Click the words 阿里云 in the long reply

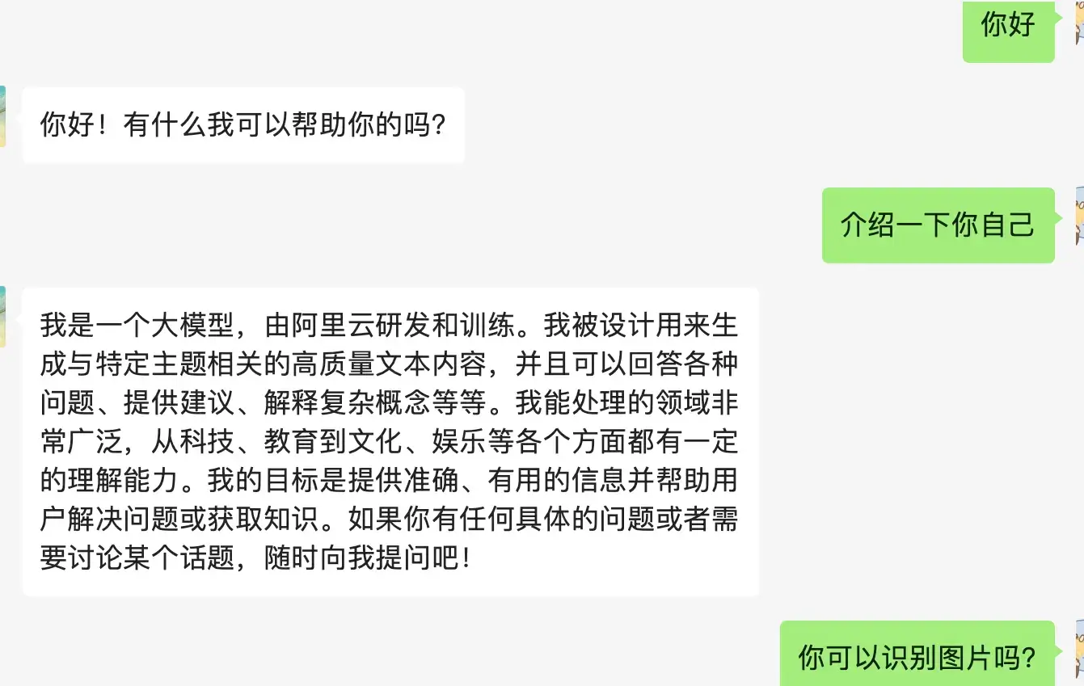point(333,326)
